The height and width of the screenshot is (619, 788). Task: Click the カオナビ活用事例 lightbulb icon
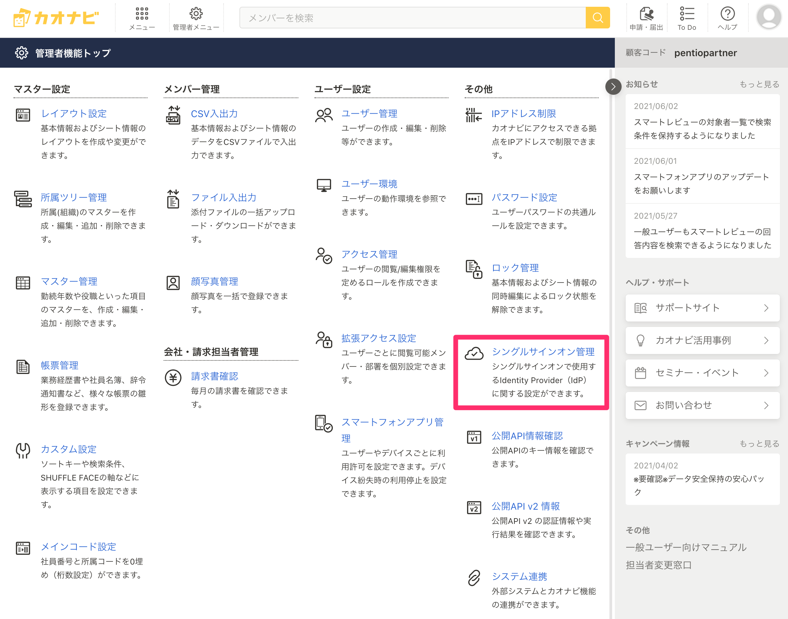click(x=640, y=340)
